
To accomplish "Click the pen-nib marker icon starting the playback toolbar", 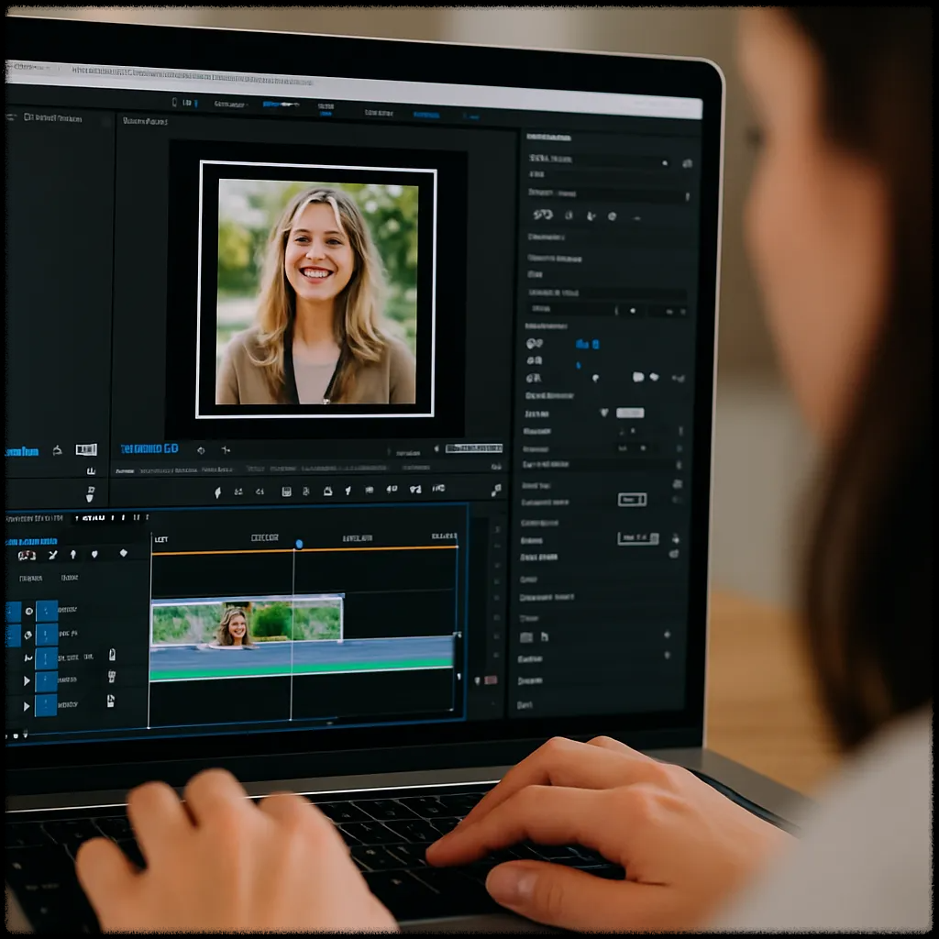I will coord(217,492).
